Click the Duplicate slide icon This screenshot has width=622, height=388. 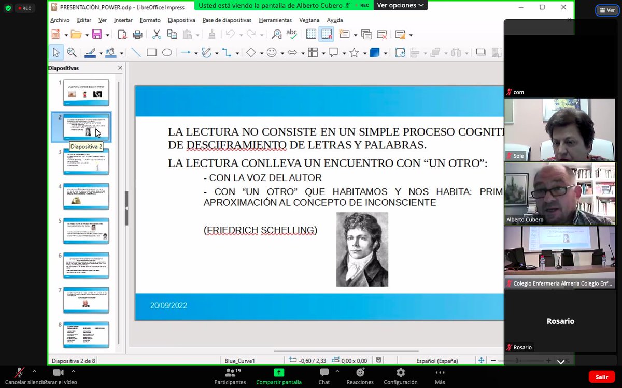(366, 35)
